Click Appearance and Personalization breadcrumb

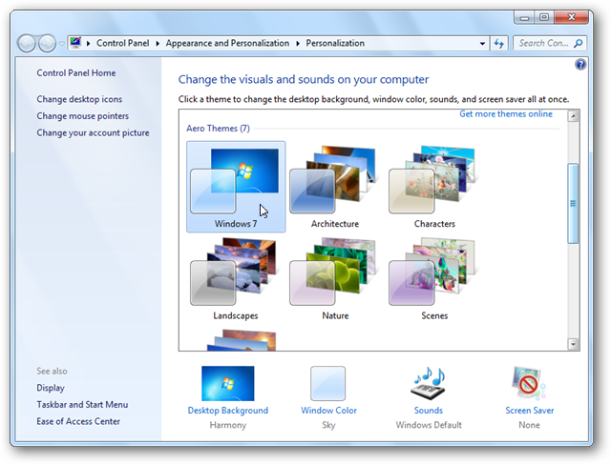click(x=227, y=43)
